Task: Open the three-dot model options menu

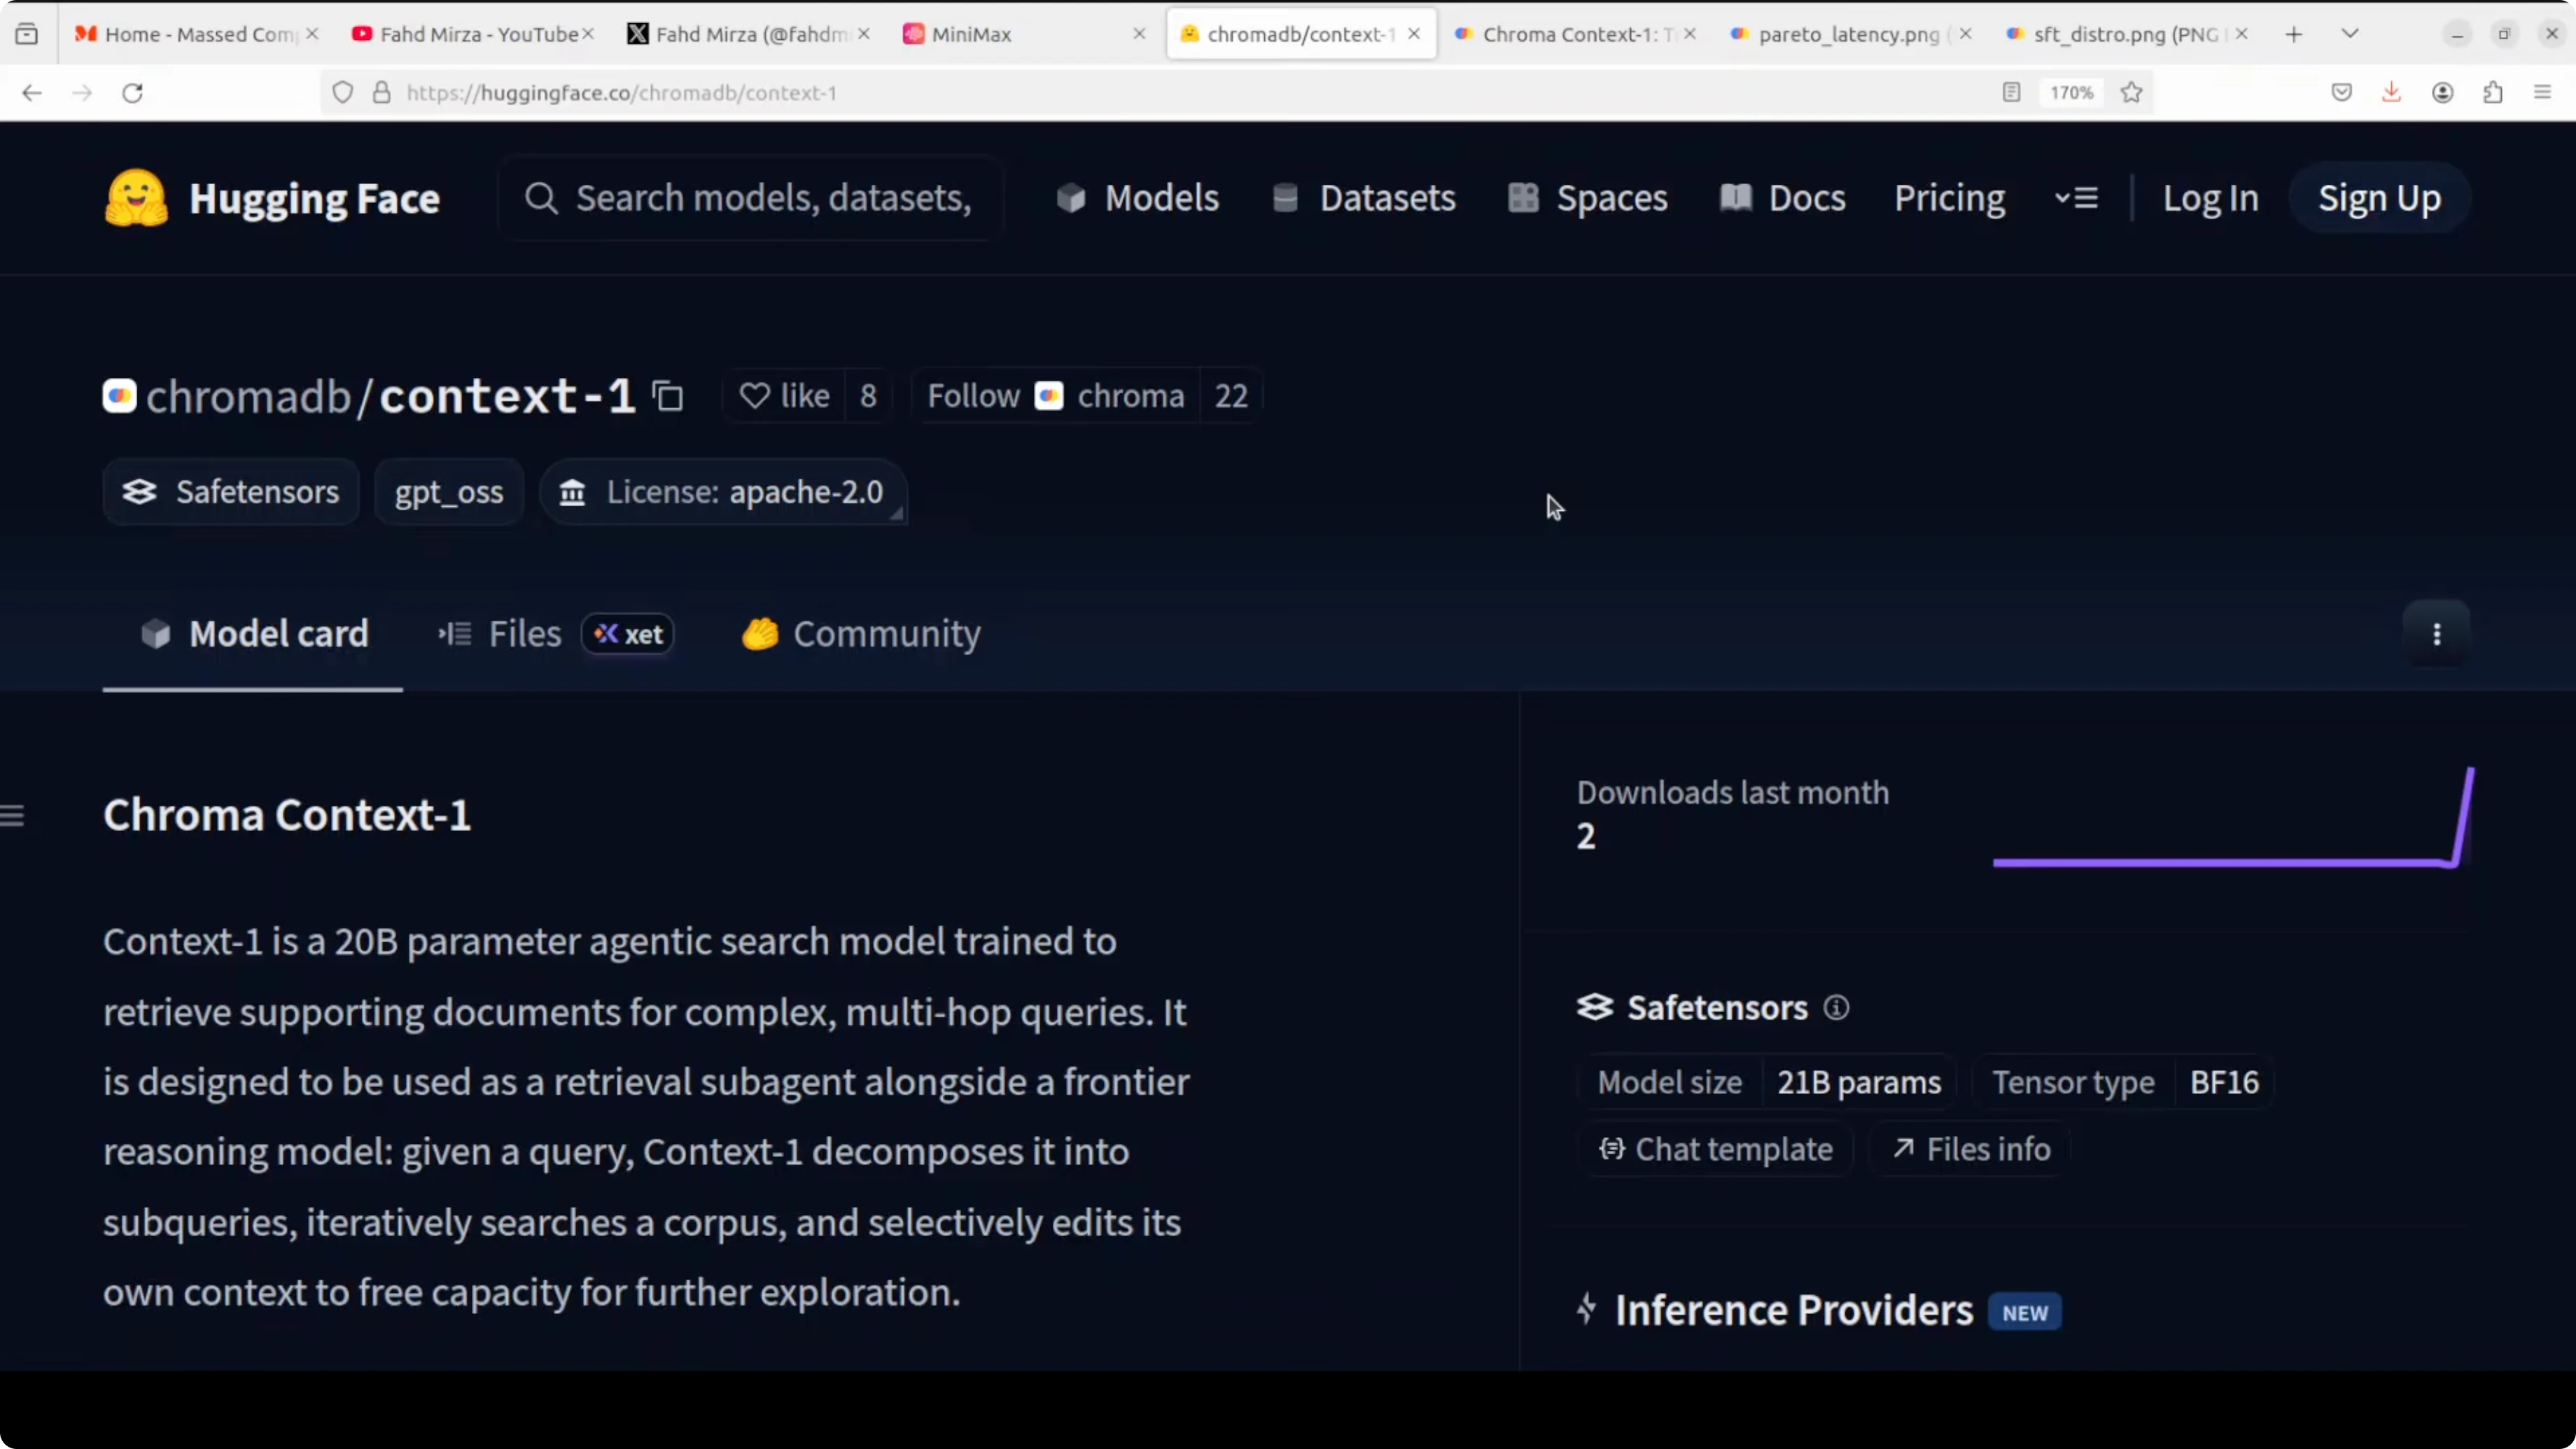Action: click(x=2436, y=634)
